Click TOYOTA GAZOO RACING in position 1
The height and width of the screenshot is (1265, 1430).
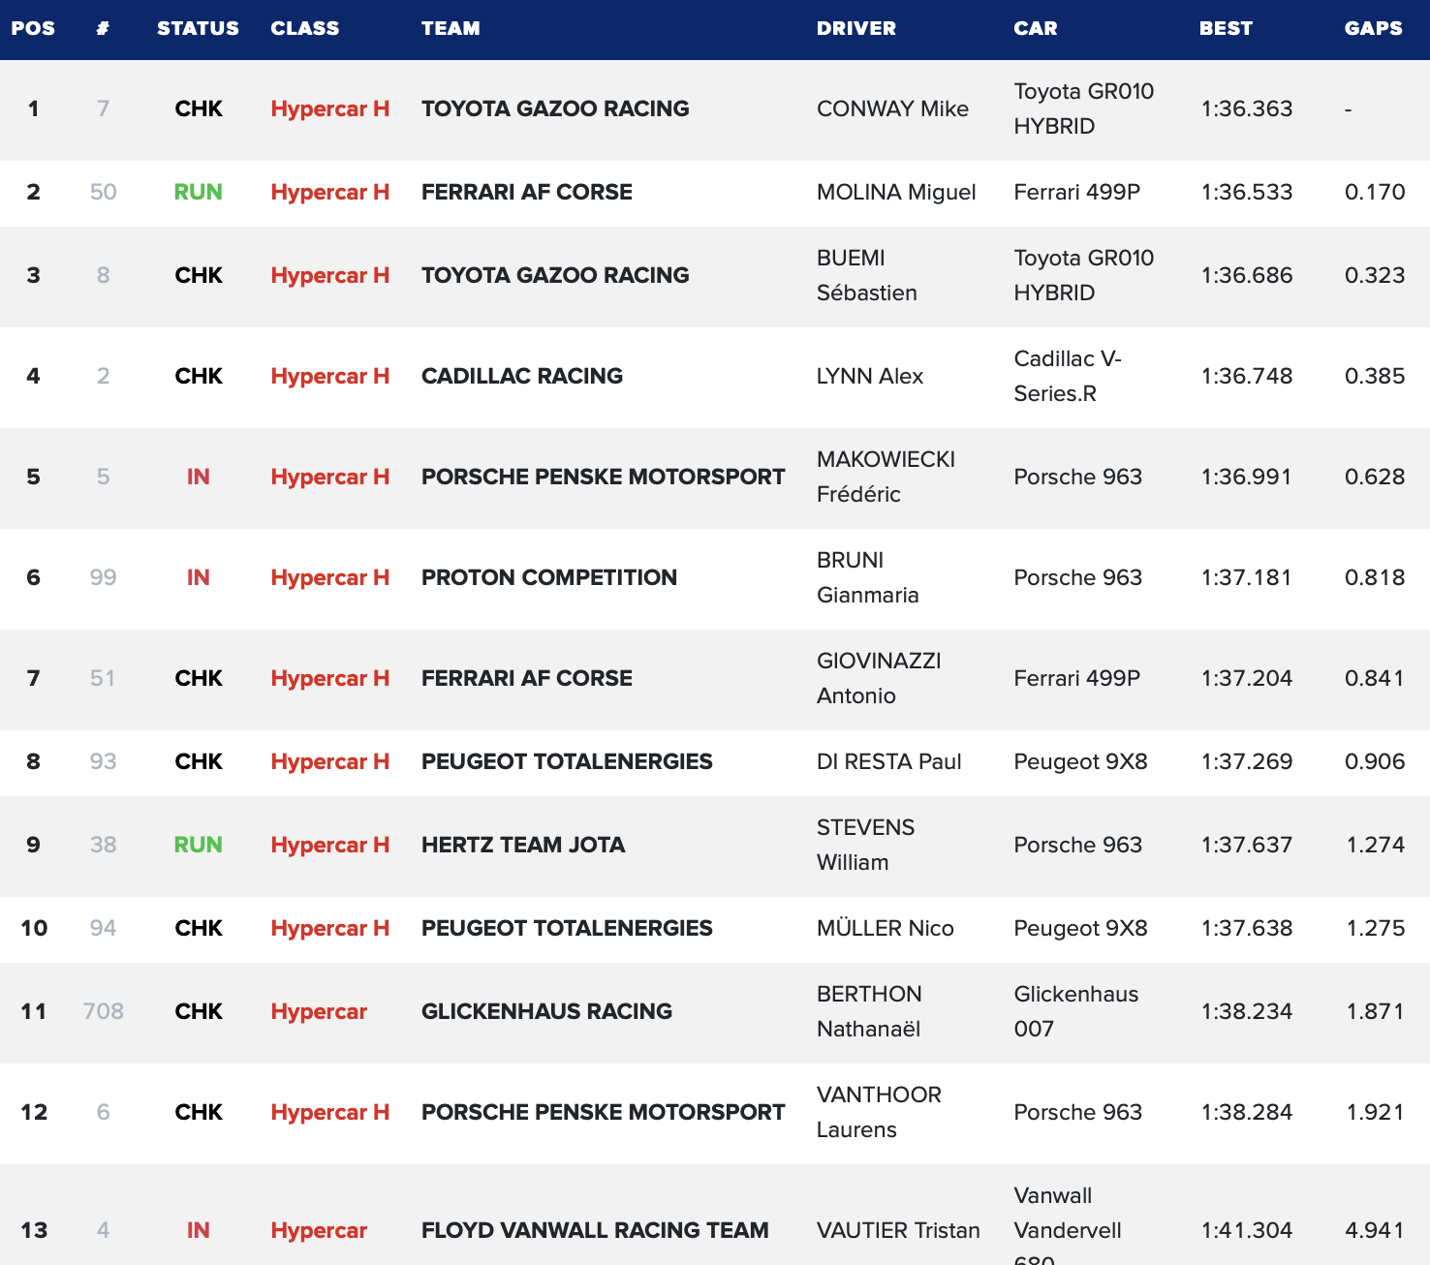tap(555, 108)
